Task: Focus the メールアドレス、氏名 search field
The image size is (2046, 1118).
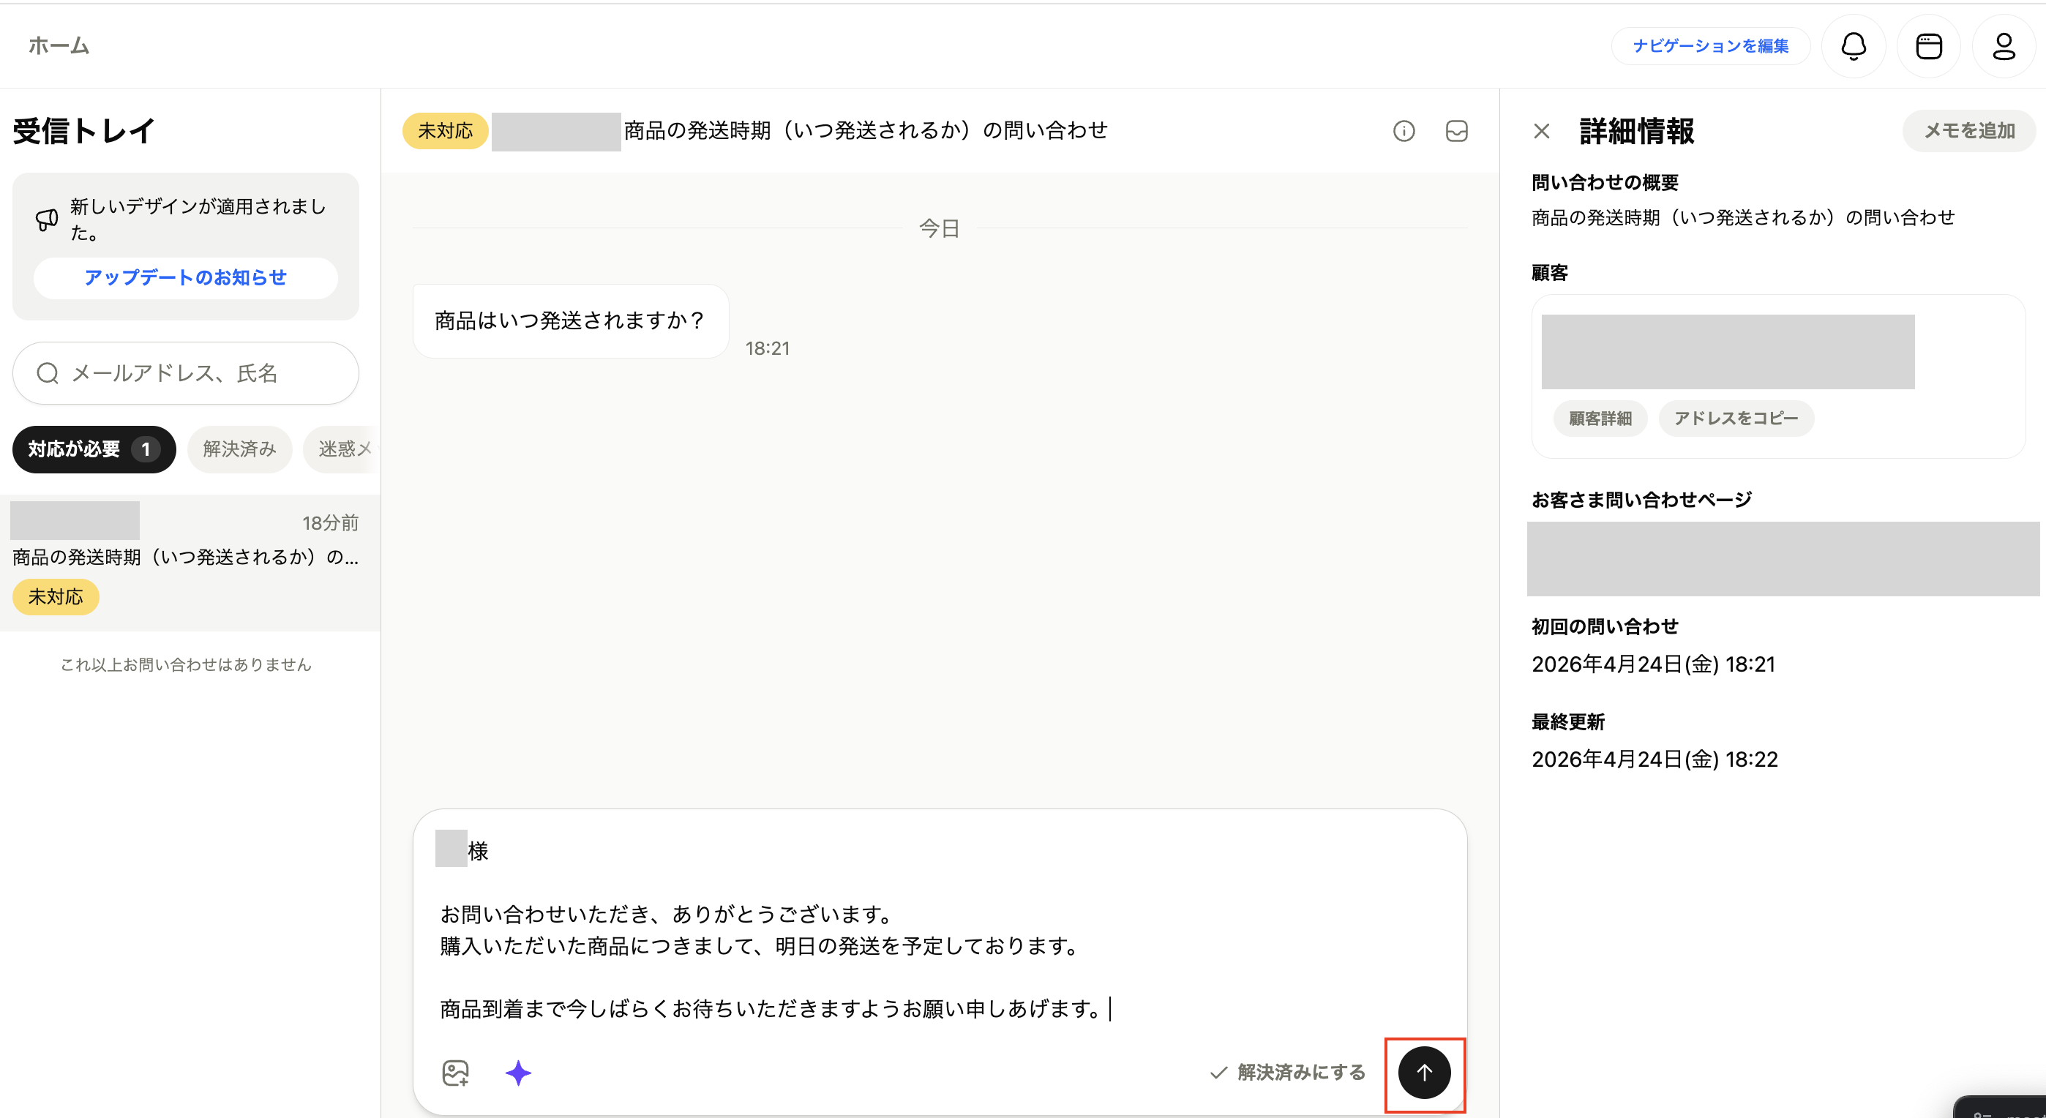Action: (x=185, y=373)
